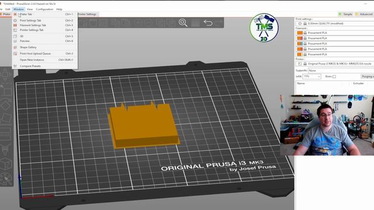Select the Seam painting cube tool

6,164
